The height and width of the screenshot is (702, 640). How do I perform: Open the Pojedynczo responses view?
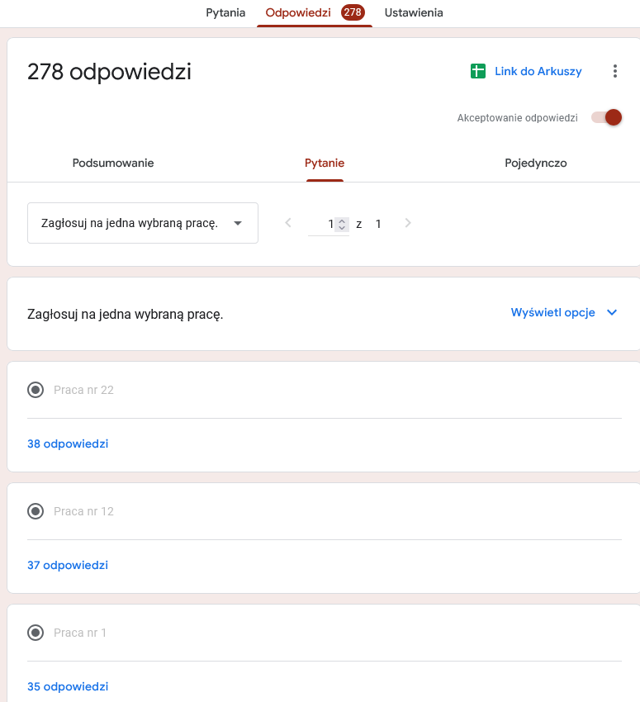click(x=536, y=163)
